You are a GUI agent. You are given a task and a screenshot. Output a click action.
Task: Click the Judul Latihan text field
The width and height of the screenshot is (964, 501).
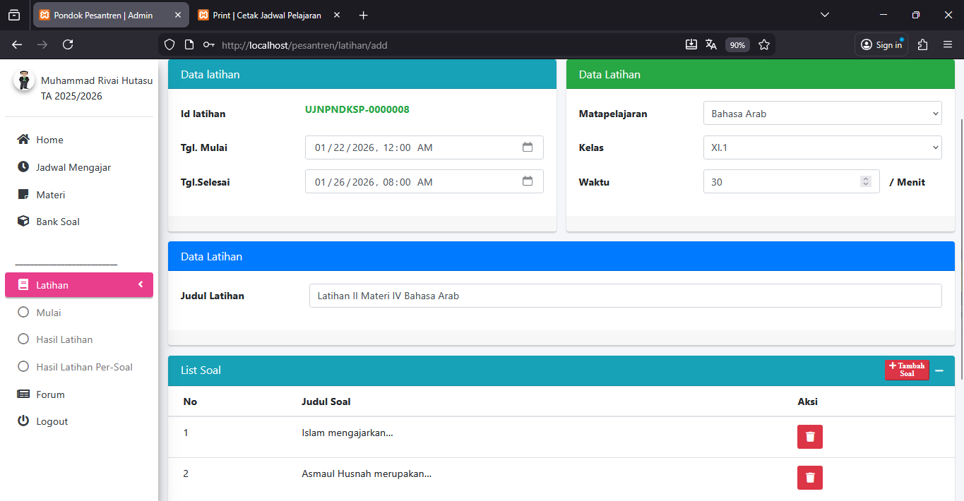[x=625, y=296]
